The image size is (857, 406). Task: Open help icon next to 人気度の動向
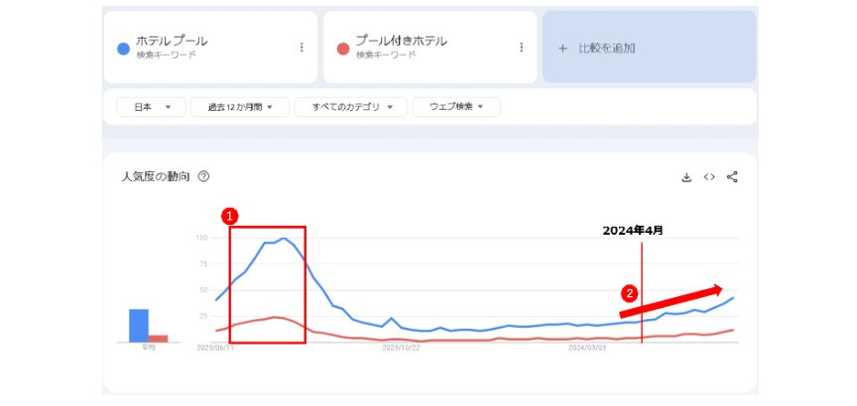point(203,176)
